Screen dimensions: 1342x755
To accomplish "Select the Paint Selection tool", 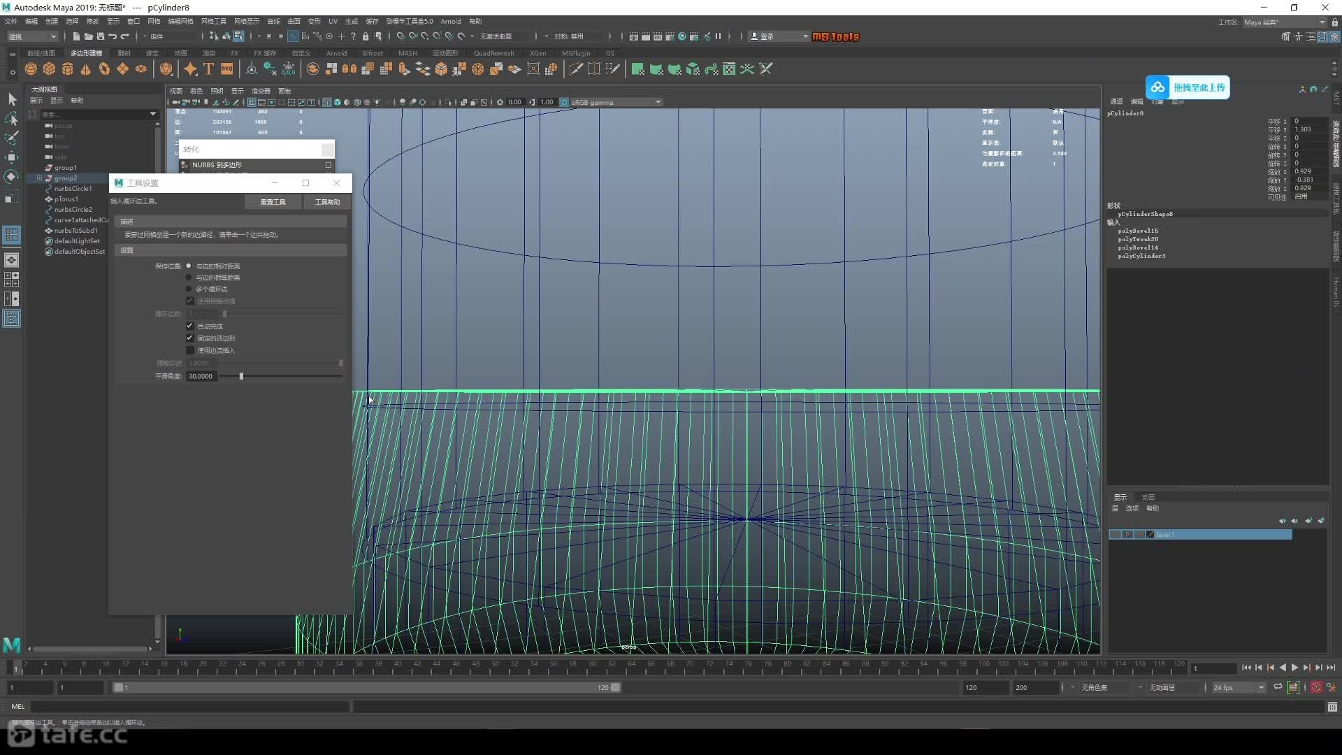I will 12,138.
